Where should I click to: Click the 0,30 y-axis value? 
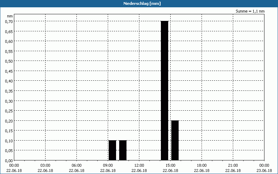tap(9, 101)
